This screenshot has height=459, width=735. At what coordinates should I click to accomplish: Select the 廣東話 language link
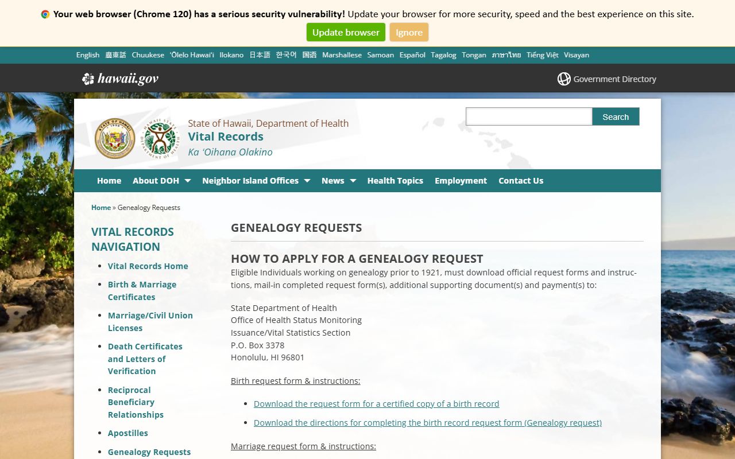pyautogui.click(x=115, y=55)
